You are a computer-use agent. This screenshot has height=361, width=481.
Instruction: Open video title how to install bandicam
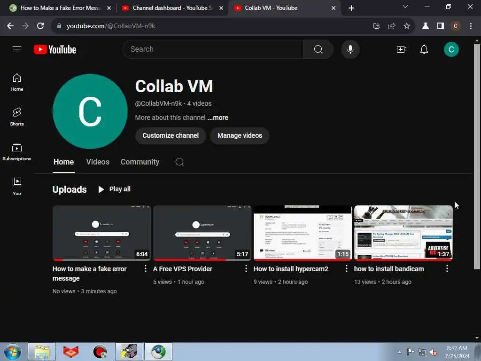(x=389, y=269)
